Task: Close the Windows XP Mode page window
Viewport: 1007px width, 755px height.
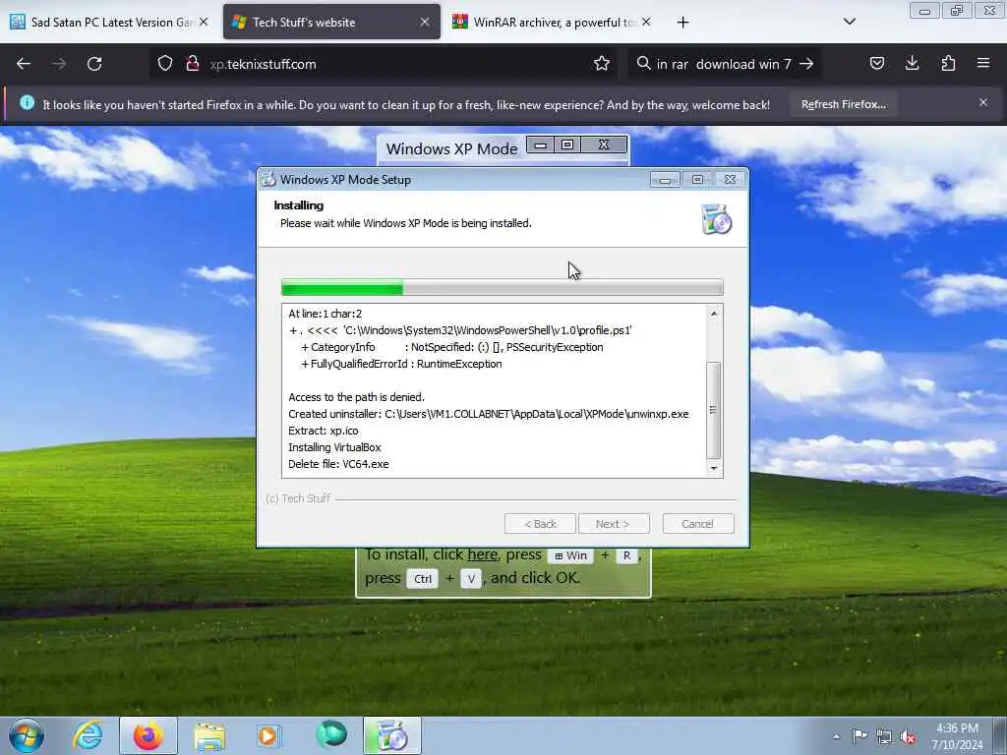Action: tap(604, 145)
